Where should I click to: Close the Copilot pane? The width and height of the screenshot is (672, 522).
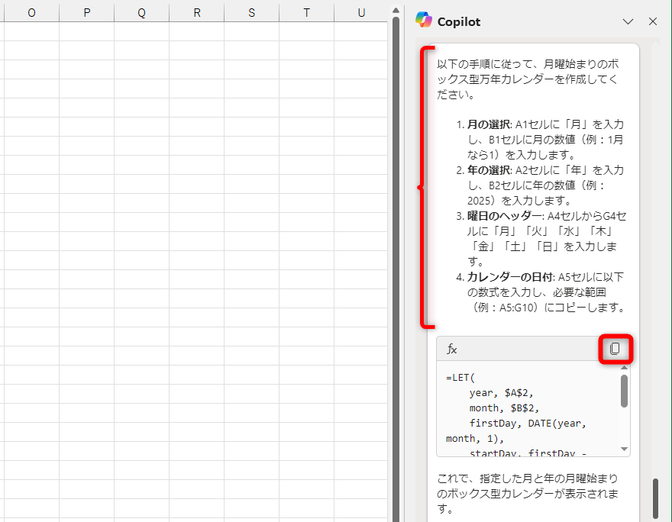[x=653, y=21]
